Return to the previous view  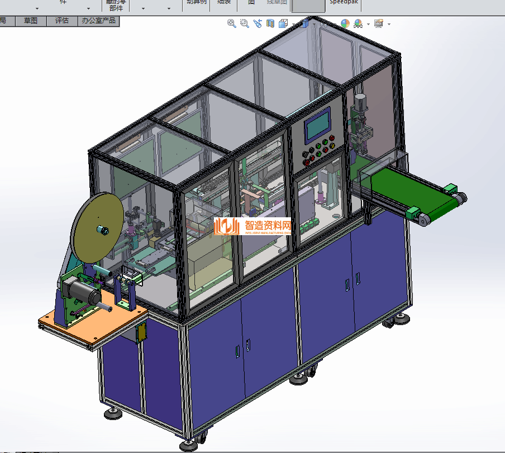(x=257, y=23)
